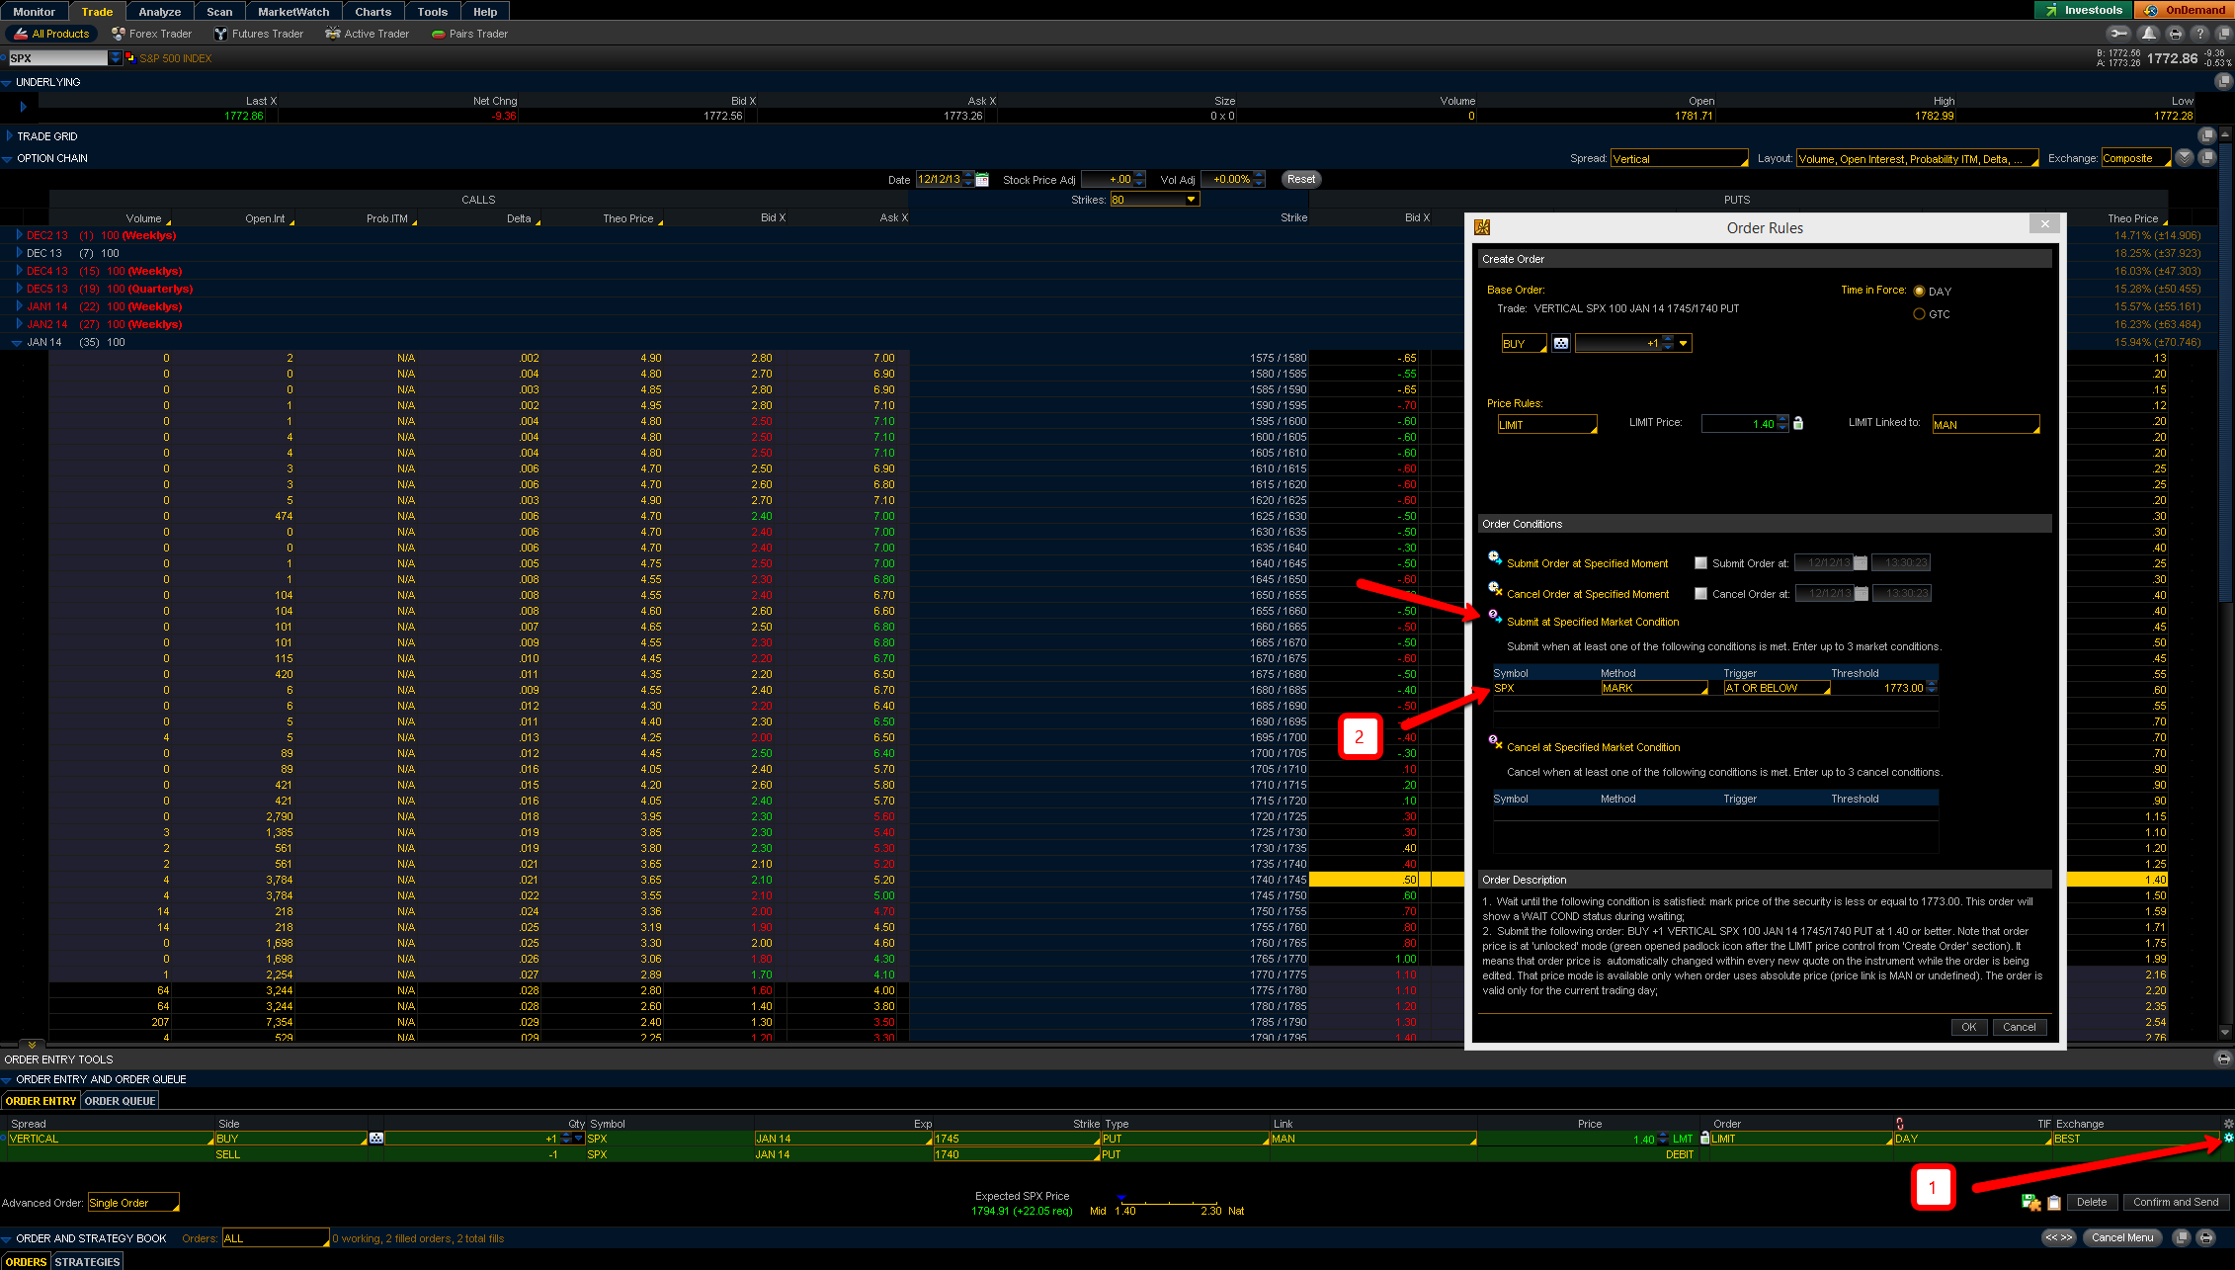Collapse the JAN 14 (35) expiration row
Screen dimensions: 2235x1270
[17, 342]
